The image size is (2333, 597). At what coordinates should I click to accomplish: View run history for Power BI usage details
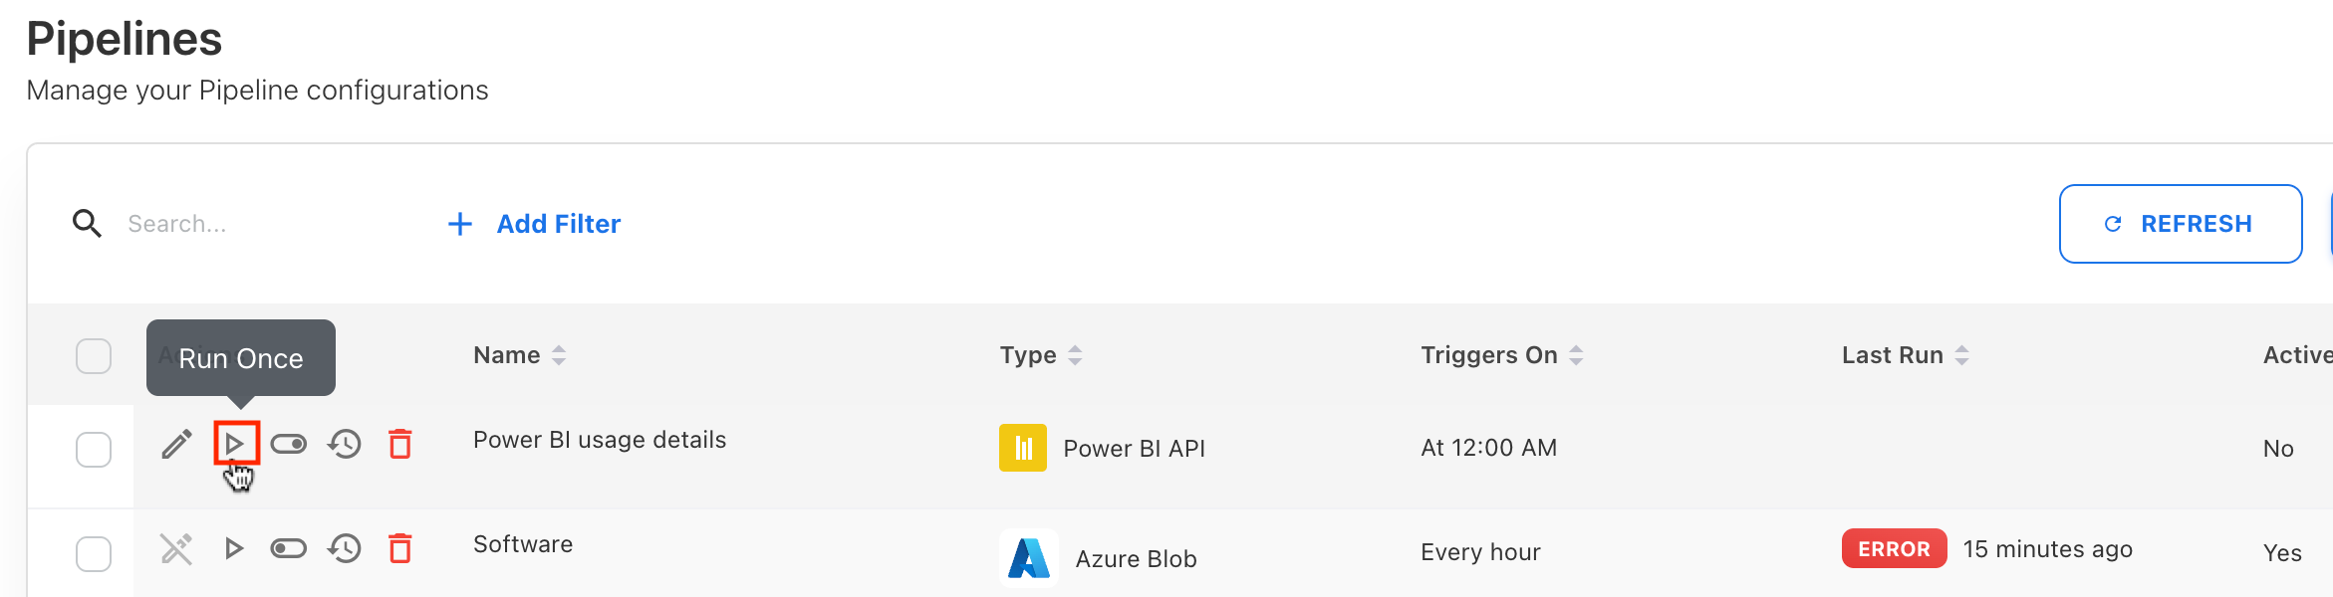[x=345, y=444]
